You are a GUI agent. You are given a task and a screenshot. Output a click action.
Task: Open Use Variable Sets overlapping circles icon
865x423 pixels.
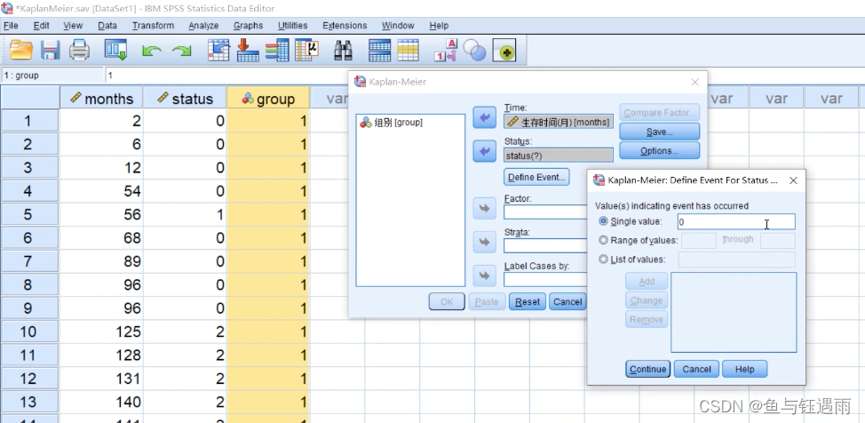pyautogui.click(x=474, y=51)
